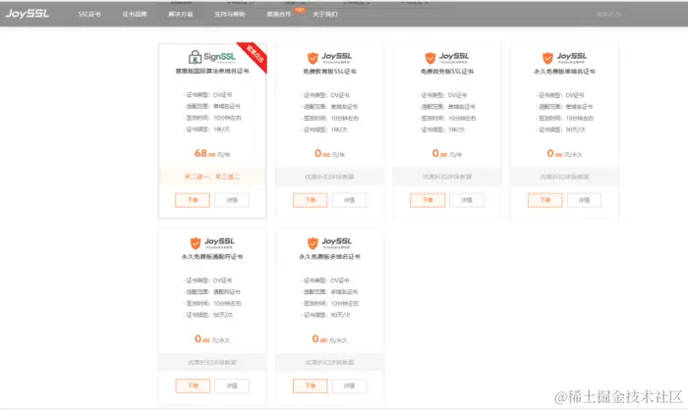Open 详情 for 免费政务版SSL证书

click(467, 200)
